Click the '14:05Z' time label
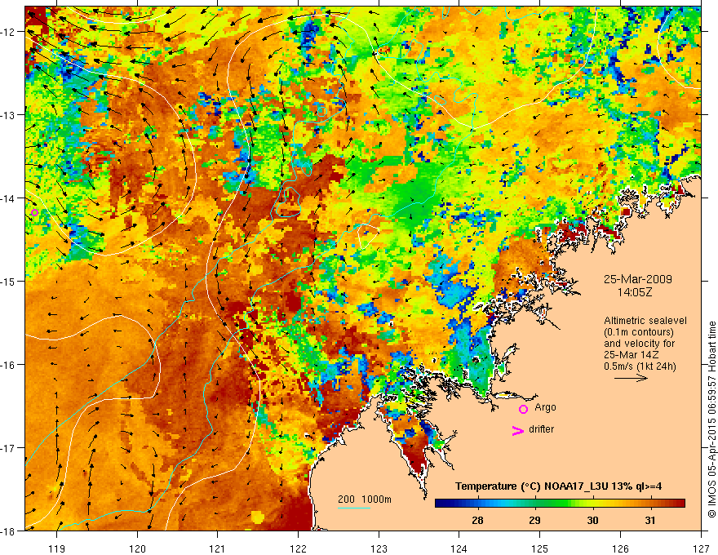The height and width of the screenshot is (555, 718). pyautogui.click(x=634, y=292)
